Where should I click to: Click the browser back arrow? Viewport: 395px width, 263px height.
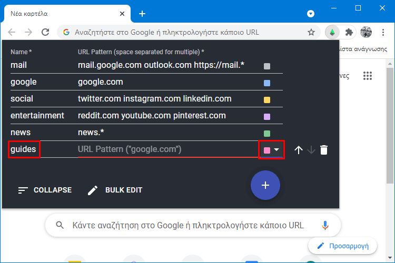[12, 32]
